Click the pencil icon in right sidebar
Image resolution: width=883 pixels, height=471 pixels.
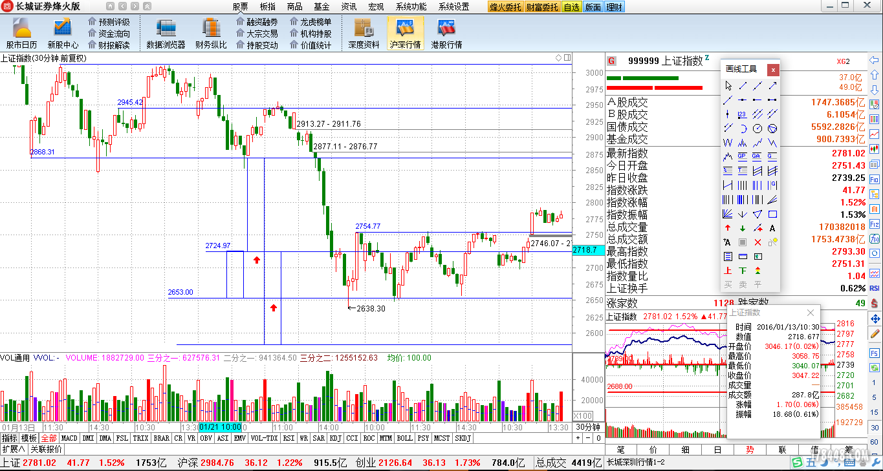click(874, 334)
